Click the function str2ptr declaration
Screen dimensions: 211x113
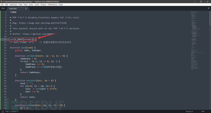pyautogui.click(x=41, y=56)
